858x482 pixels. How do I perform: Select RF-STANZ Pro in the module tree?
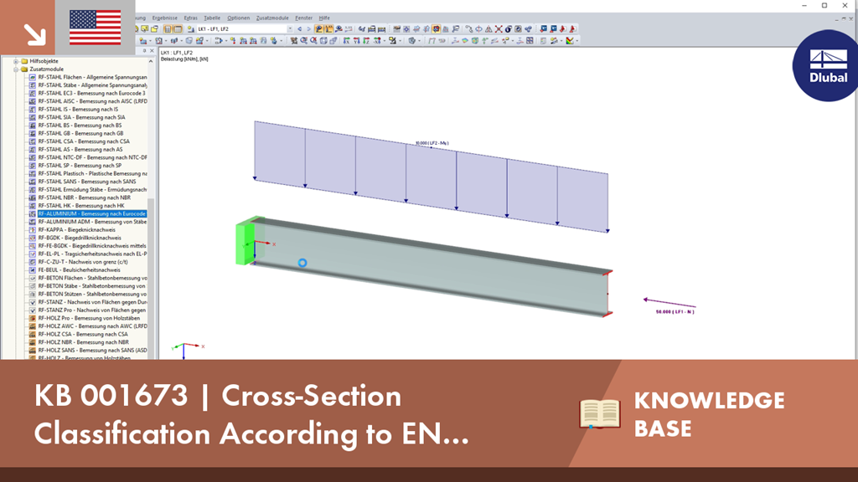click(91, 310)
